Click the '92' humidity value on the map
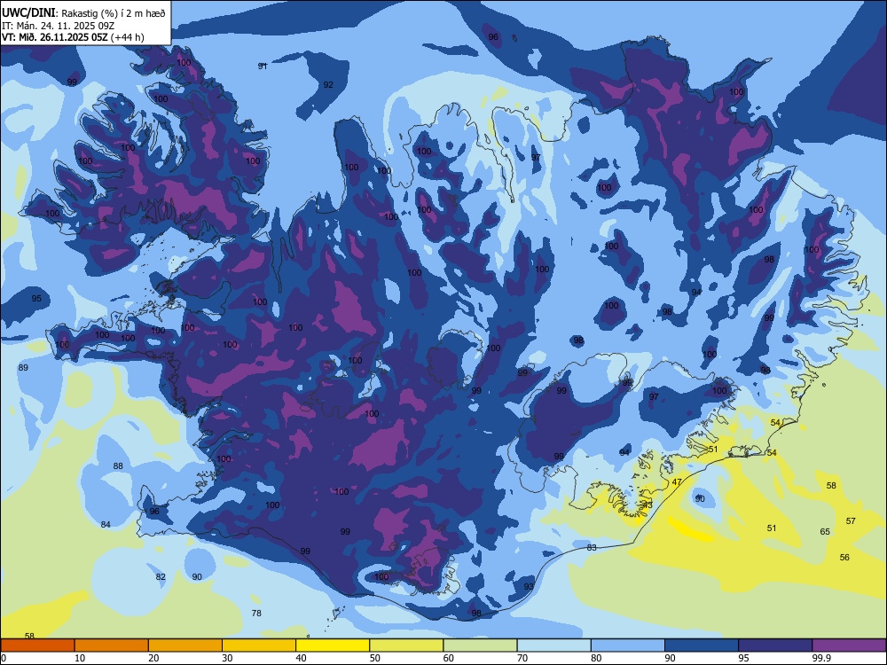The height and width of the screenshot is (665, 887). click(x=328, y=85)
